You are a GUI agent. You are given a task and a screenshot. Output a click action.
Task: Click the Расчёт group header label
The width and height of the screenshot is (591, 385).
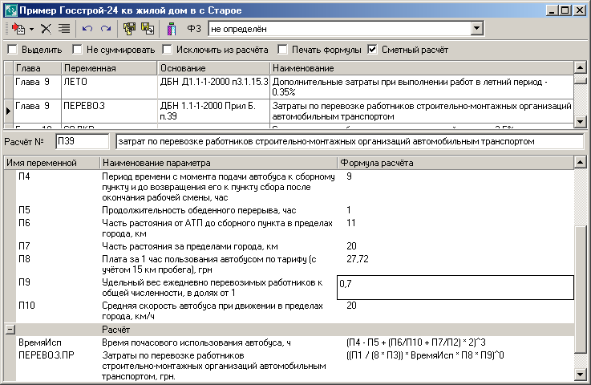click(115, 330)
